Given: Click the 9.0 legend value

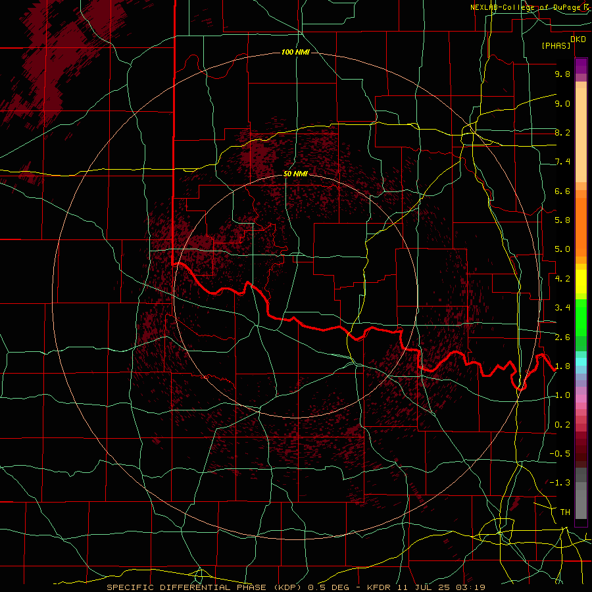Looking at the screenshot, I should coord(562,103).
